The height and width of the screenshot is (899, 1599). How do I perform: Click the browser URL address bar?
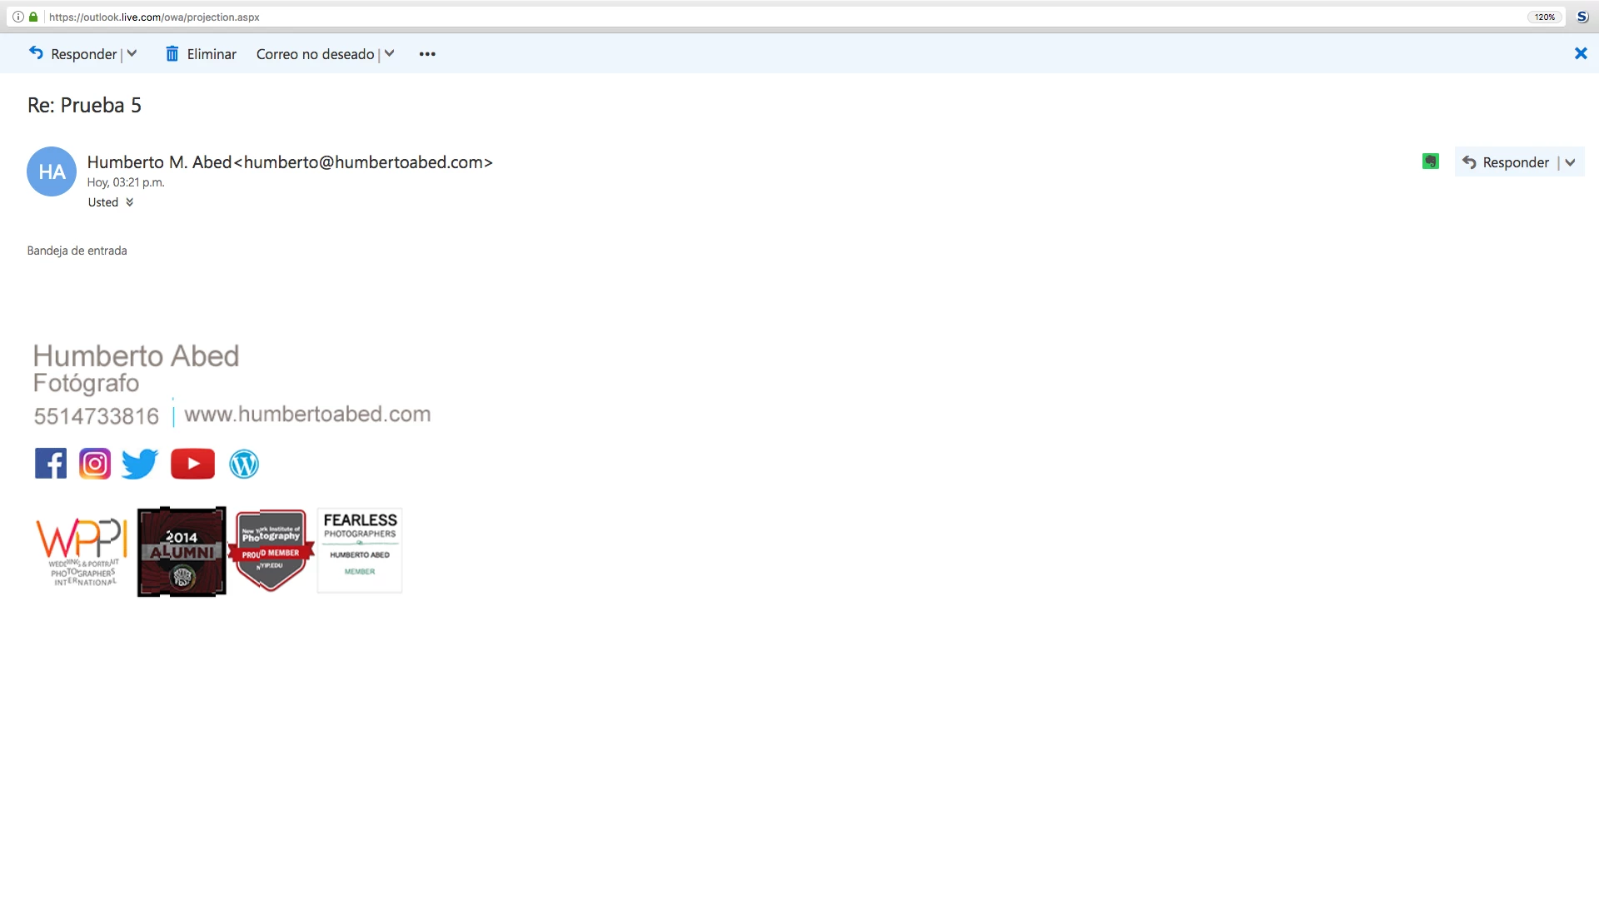750,17
